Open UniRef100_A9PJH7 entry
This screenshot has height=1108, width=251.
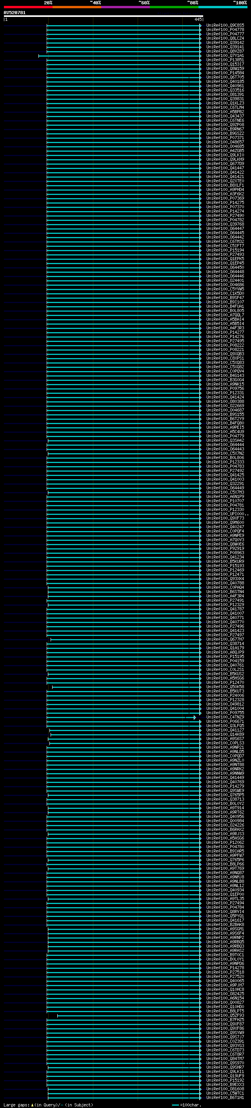tap(225, 985)
